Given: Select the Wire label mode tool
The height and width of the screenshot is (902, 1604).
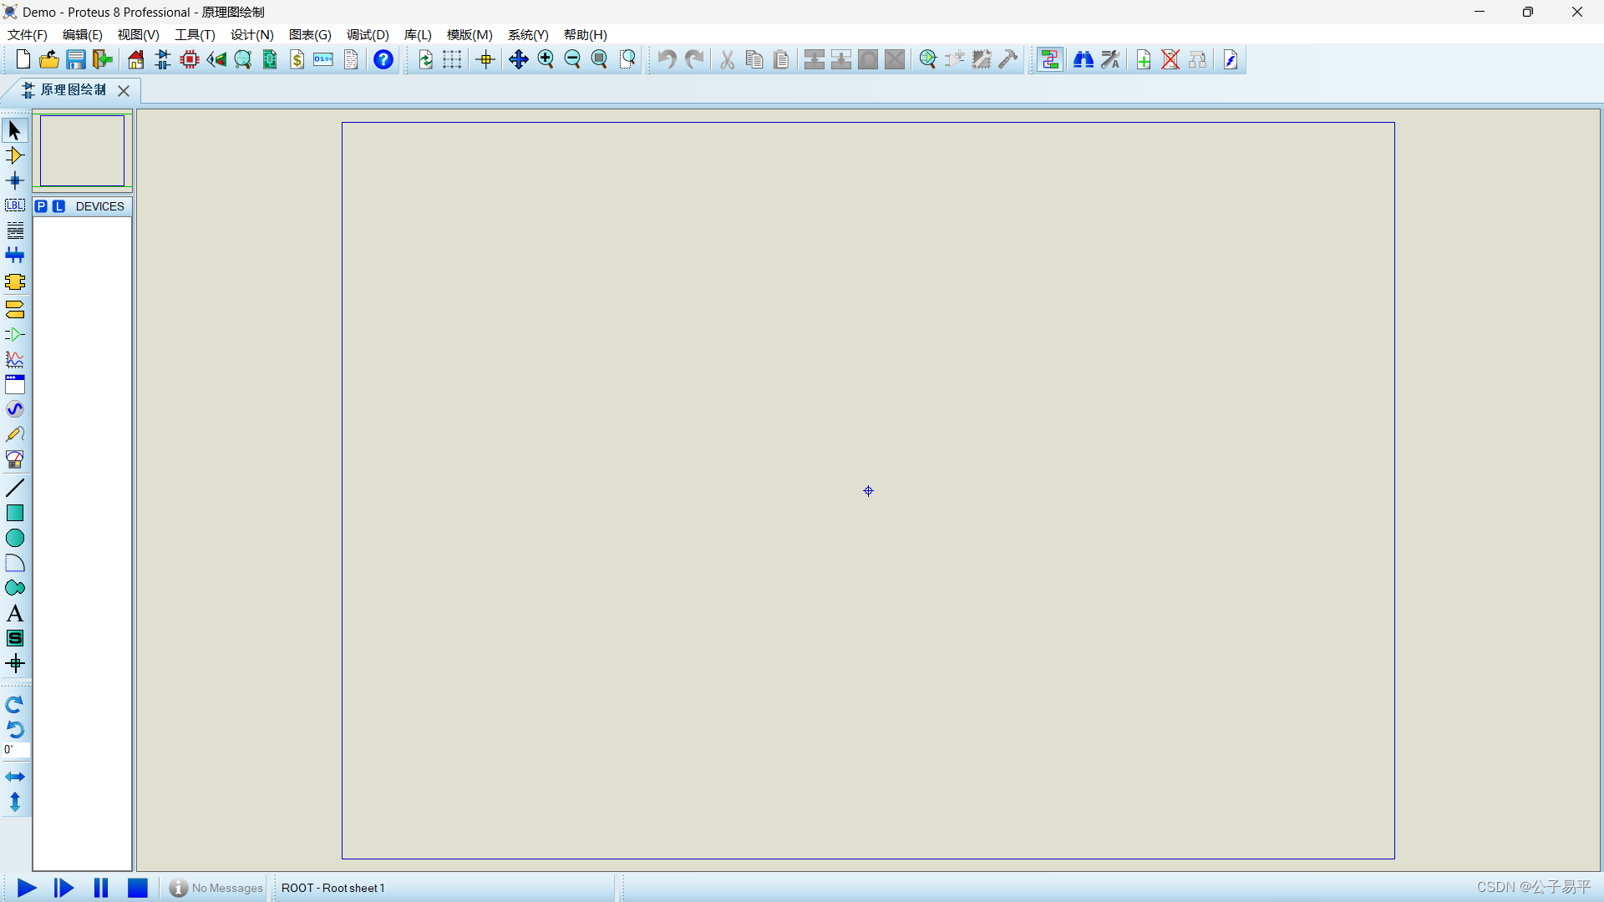Looking at the screenshot, I should pos(14,205).
